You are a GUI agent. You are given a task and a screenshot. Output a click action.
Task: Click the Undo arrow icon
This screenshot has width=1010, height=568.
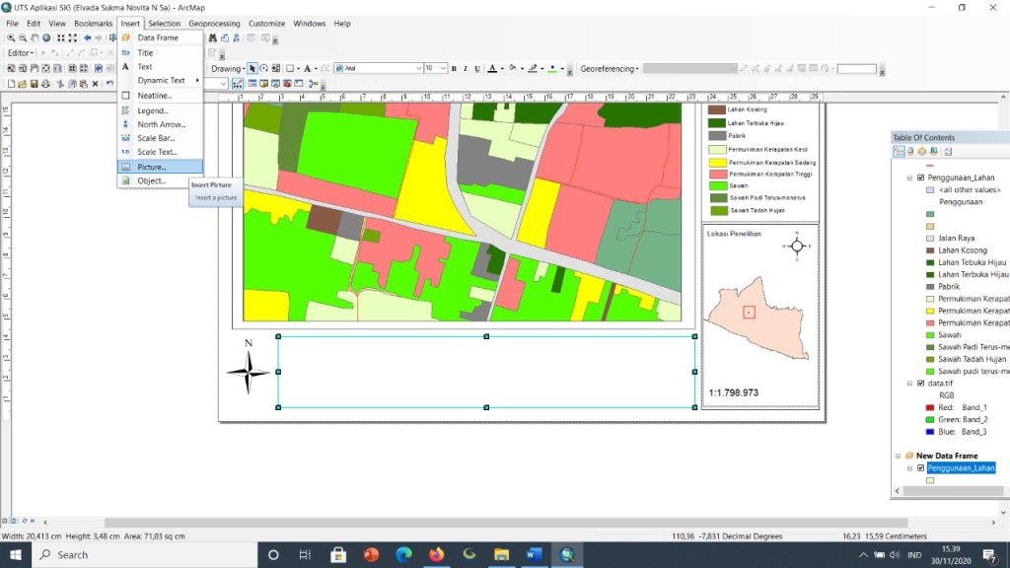pyautogui.click(x=109, y=84)
